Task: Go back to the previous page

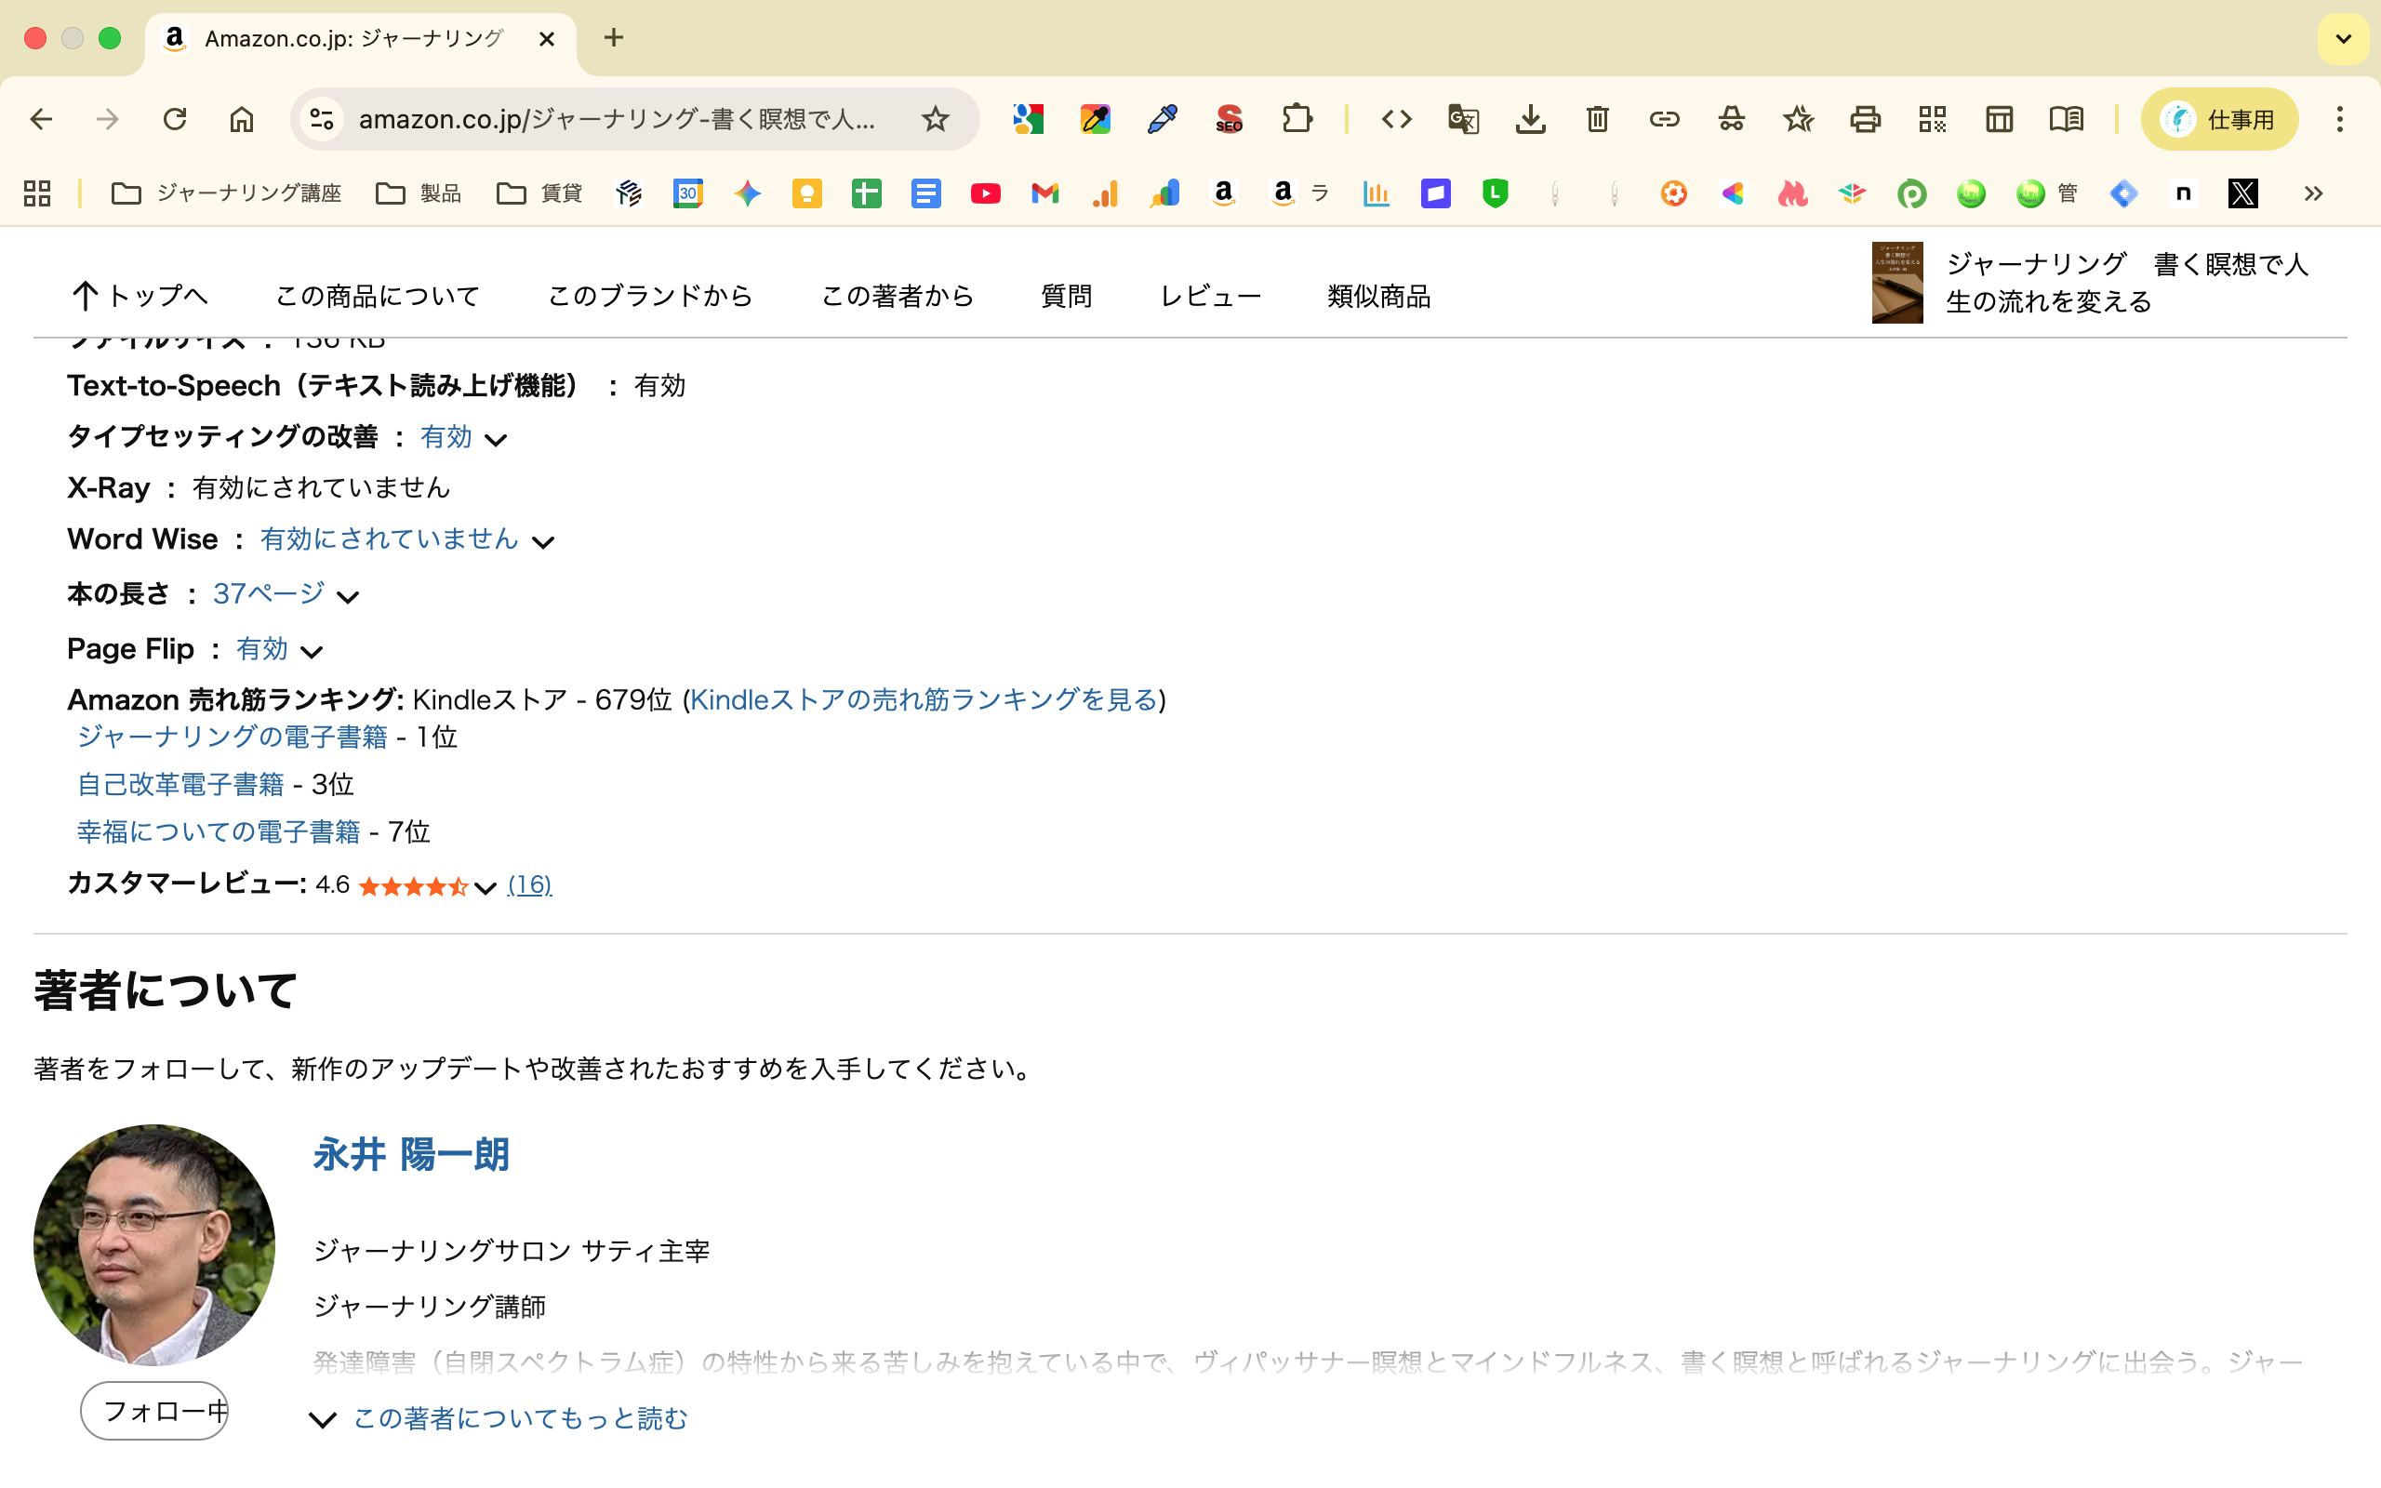Action: [41, 119]
